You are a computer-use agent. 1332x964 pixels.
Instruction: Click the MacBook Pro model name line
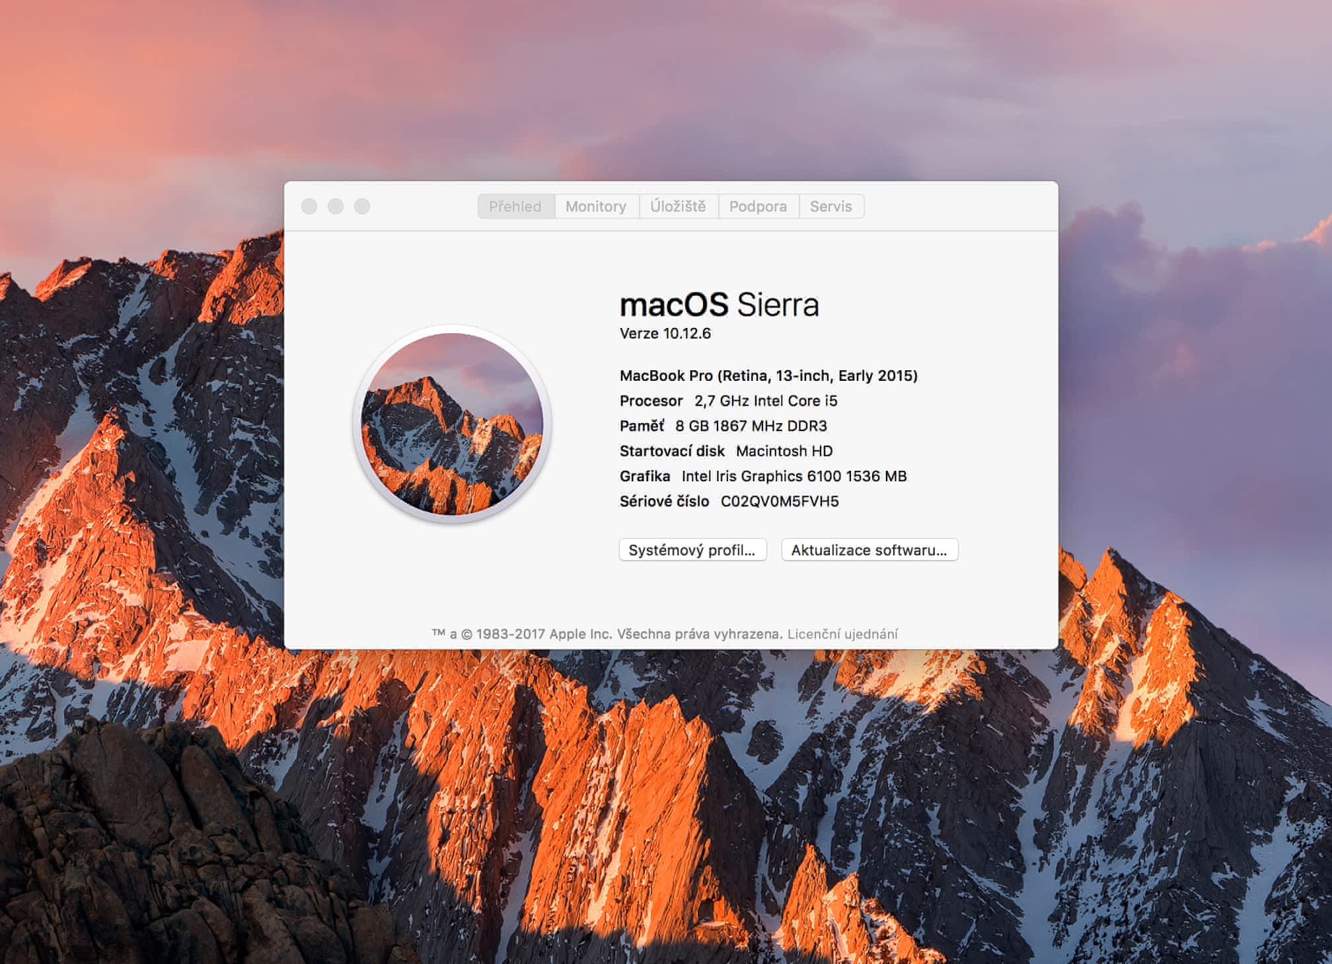[x=768, y=376]
